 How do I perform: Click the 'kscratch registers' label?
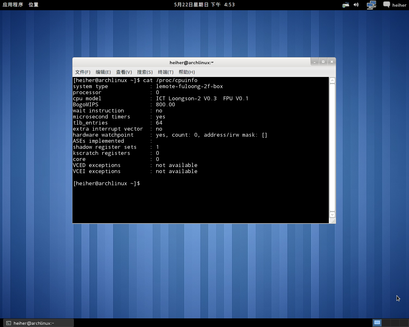tap(102, 153)
